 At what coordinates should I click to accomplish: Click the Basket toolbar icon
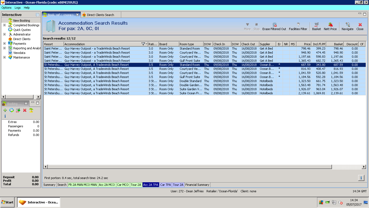316,26
